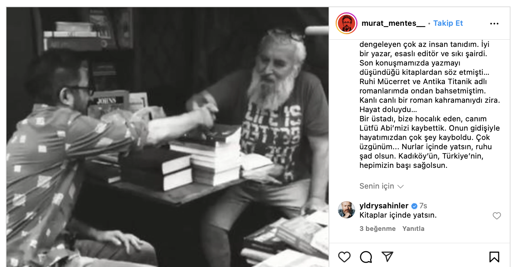
Task: Open yldrysahinler's avatar picture
Action: [x=347, y=210]
